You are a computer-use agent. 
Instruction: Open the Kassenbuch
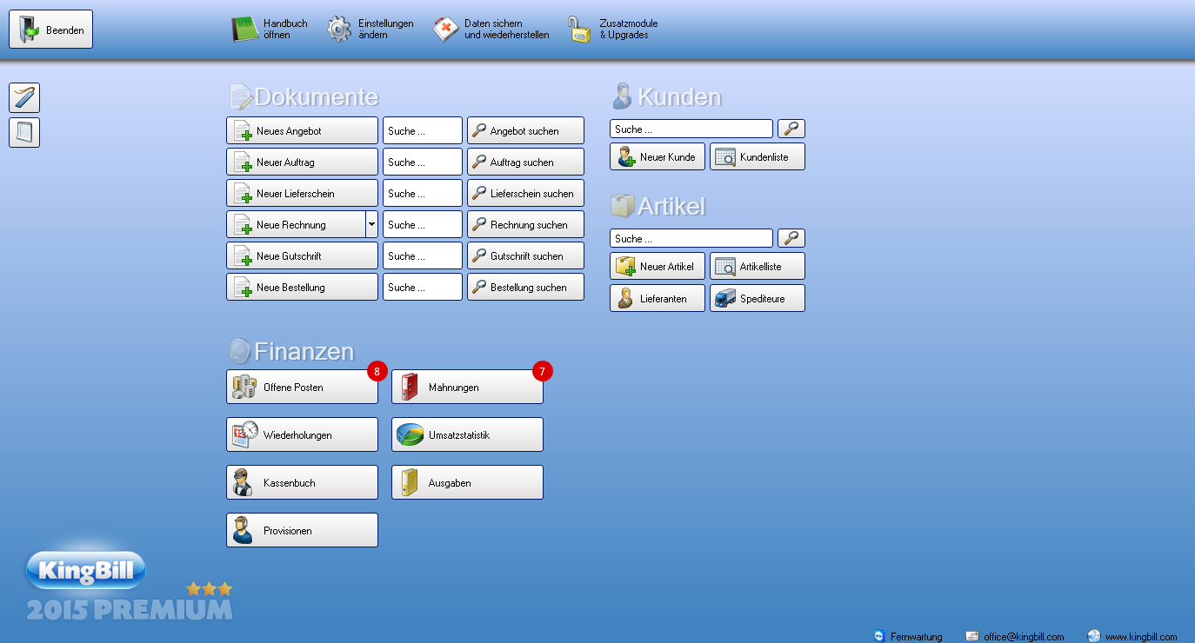[302, 482]
